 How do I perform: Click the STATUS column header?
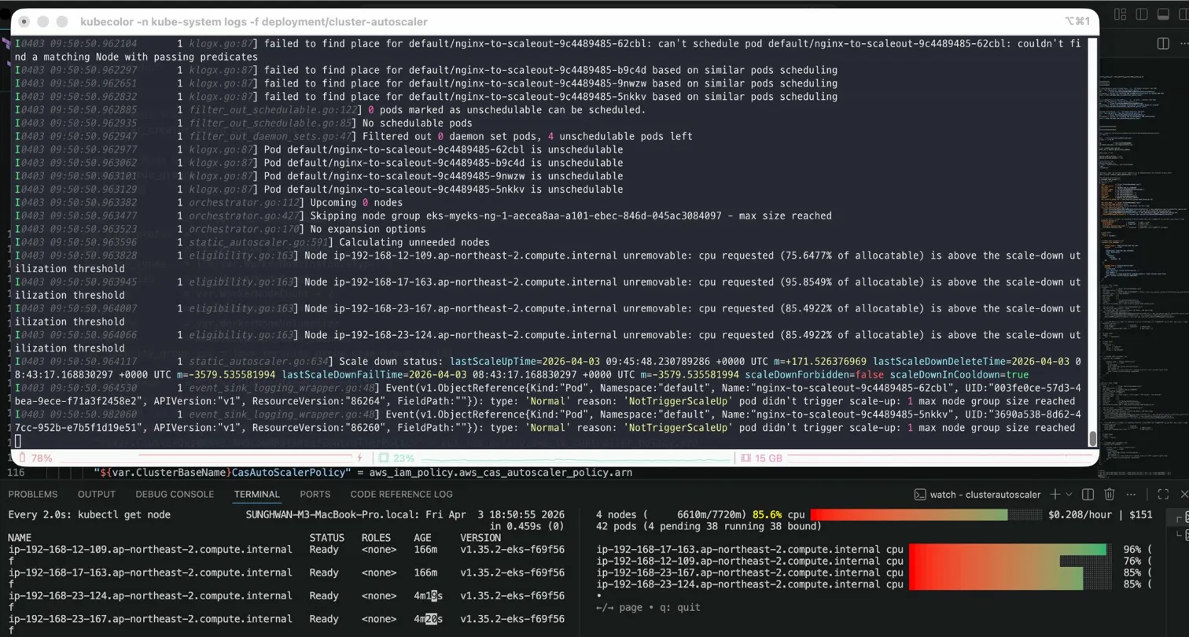point(326,538)
